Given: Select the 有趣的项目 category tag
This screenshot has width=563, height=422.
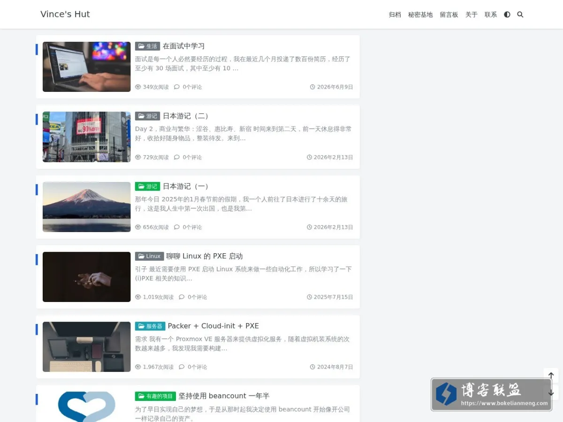Looking at the screenshot, I should coord(155,396).
